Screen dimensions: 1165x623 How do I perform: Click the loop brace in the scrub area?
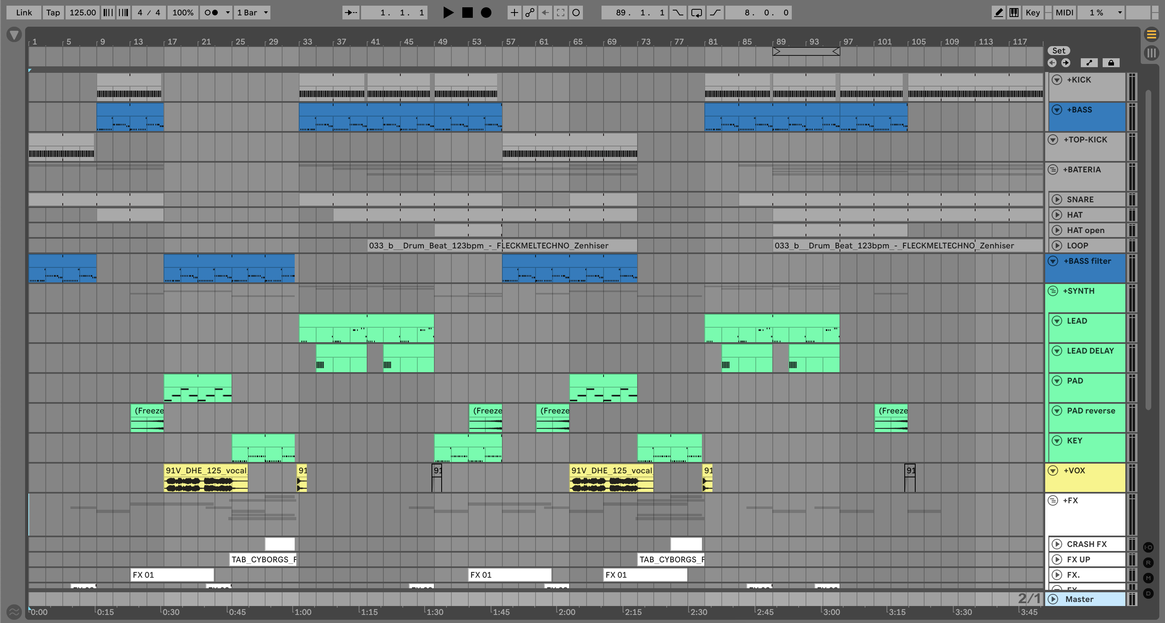[x=806, y=51]
